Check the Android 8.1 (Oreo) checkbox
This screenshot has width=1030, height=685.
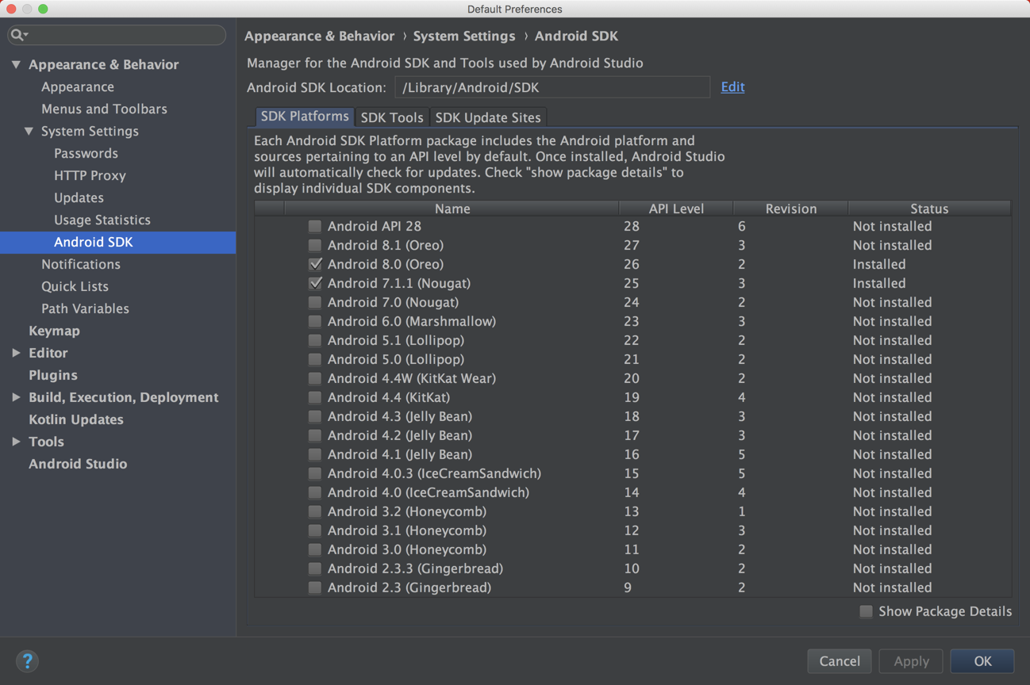point(315,245)
